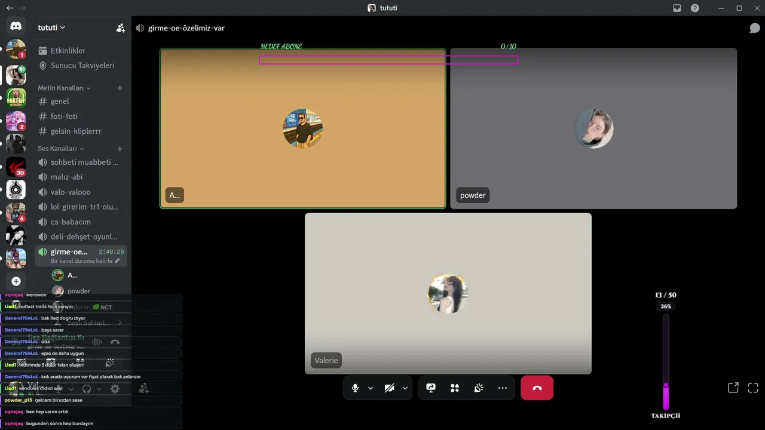Click Bir kanal durumu belirle status text
Viewport: 765px width, 430px height.
pyautogui.click(x=81, y=261)
